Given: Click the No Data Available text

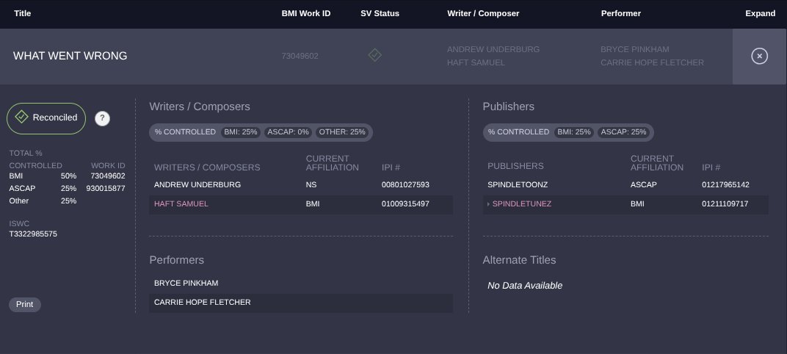Looking at the screenshot, I should [x=525, y=286].
